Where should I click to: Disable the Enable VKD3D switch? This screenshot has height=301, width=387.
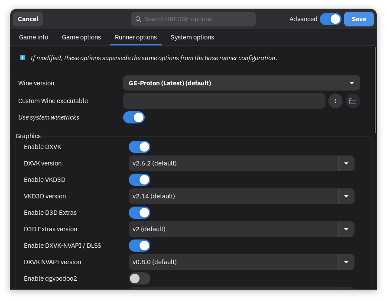tap(140, 180)
